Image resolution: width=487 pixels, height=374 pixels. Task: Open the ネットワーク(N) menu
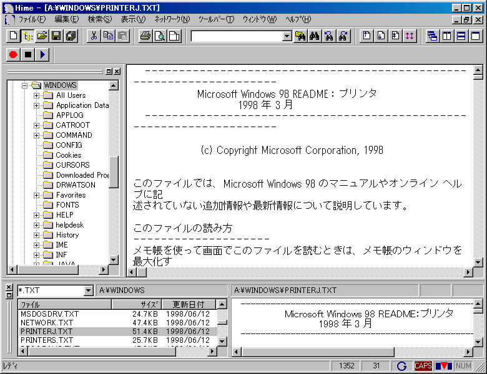click(172, 19)
